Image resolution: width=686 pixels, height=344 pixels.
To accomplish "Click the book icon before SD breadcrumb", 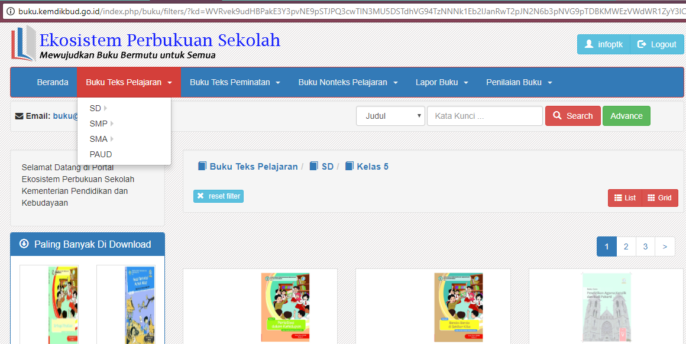I will tap(313, 166).
